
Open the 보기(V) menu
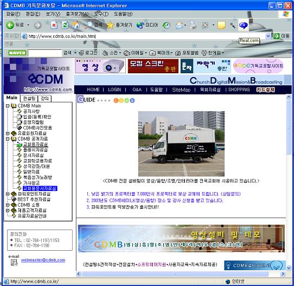[53, 14]
